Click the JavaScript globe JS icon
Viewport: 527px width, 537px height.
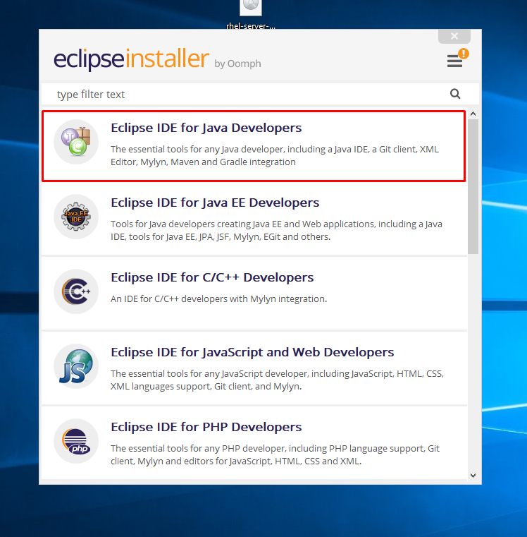[x=76, y=366]
